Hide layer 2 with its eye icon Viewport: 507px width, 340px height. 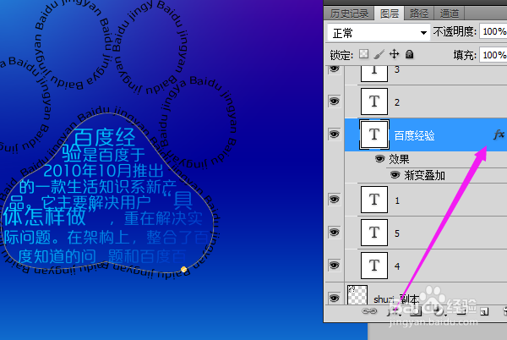click(335, 101)
